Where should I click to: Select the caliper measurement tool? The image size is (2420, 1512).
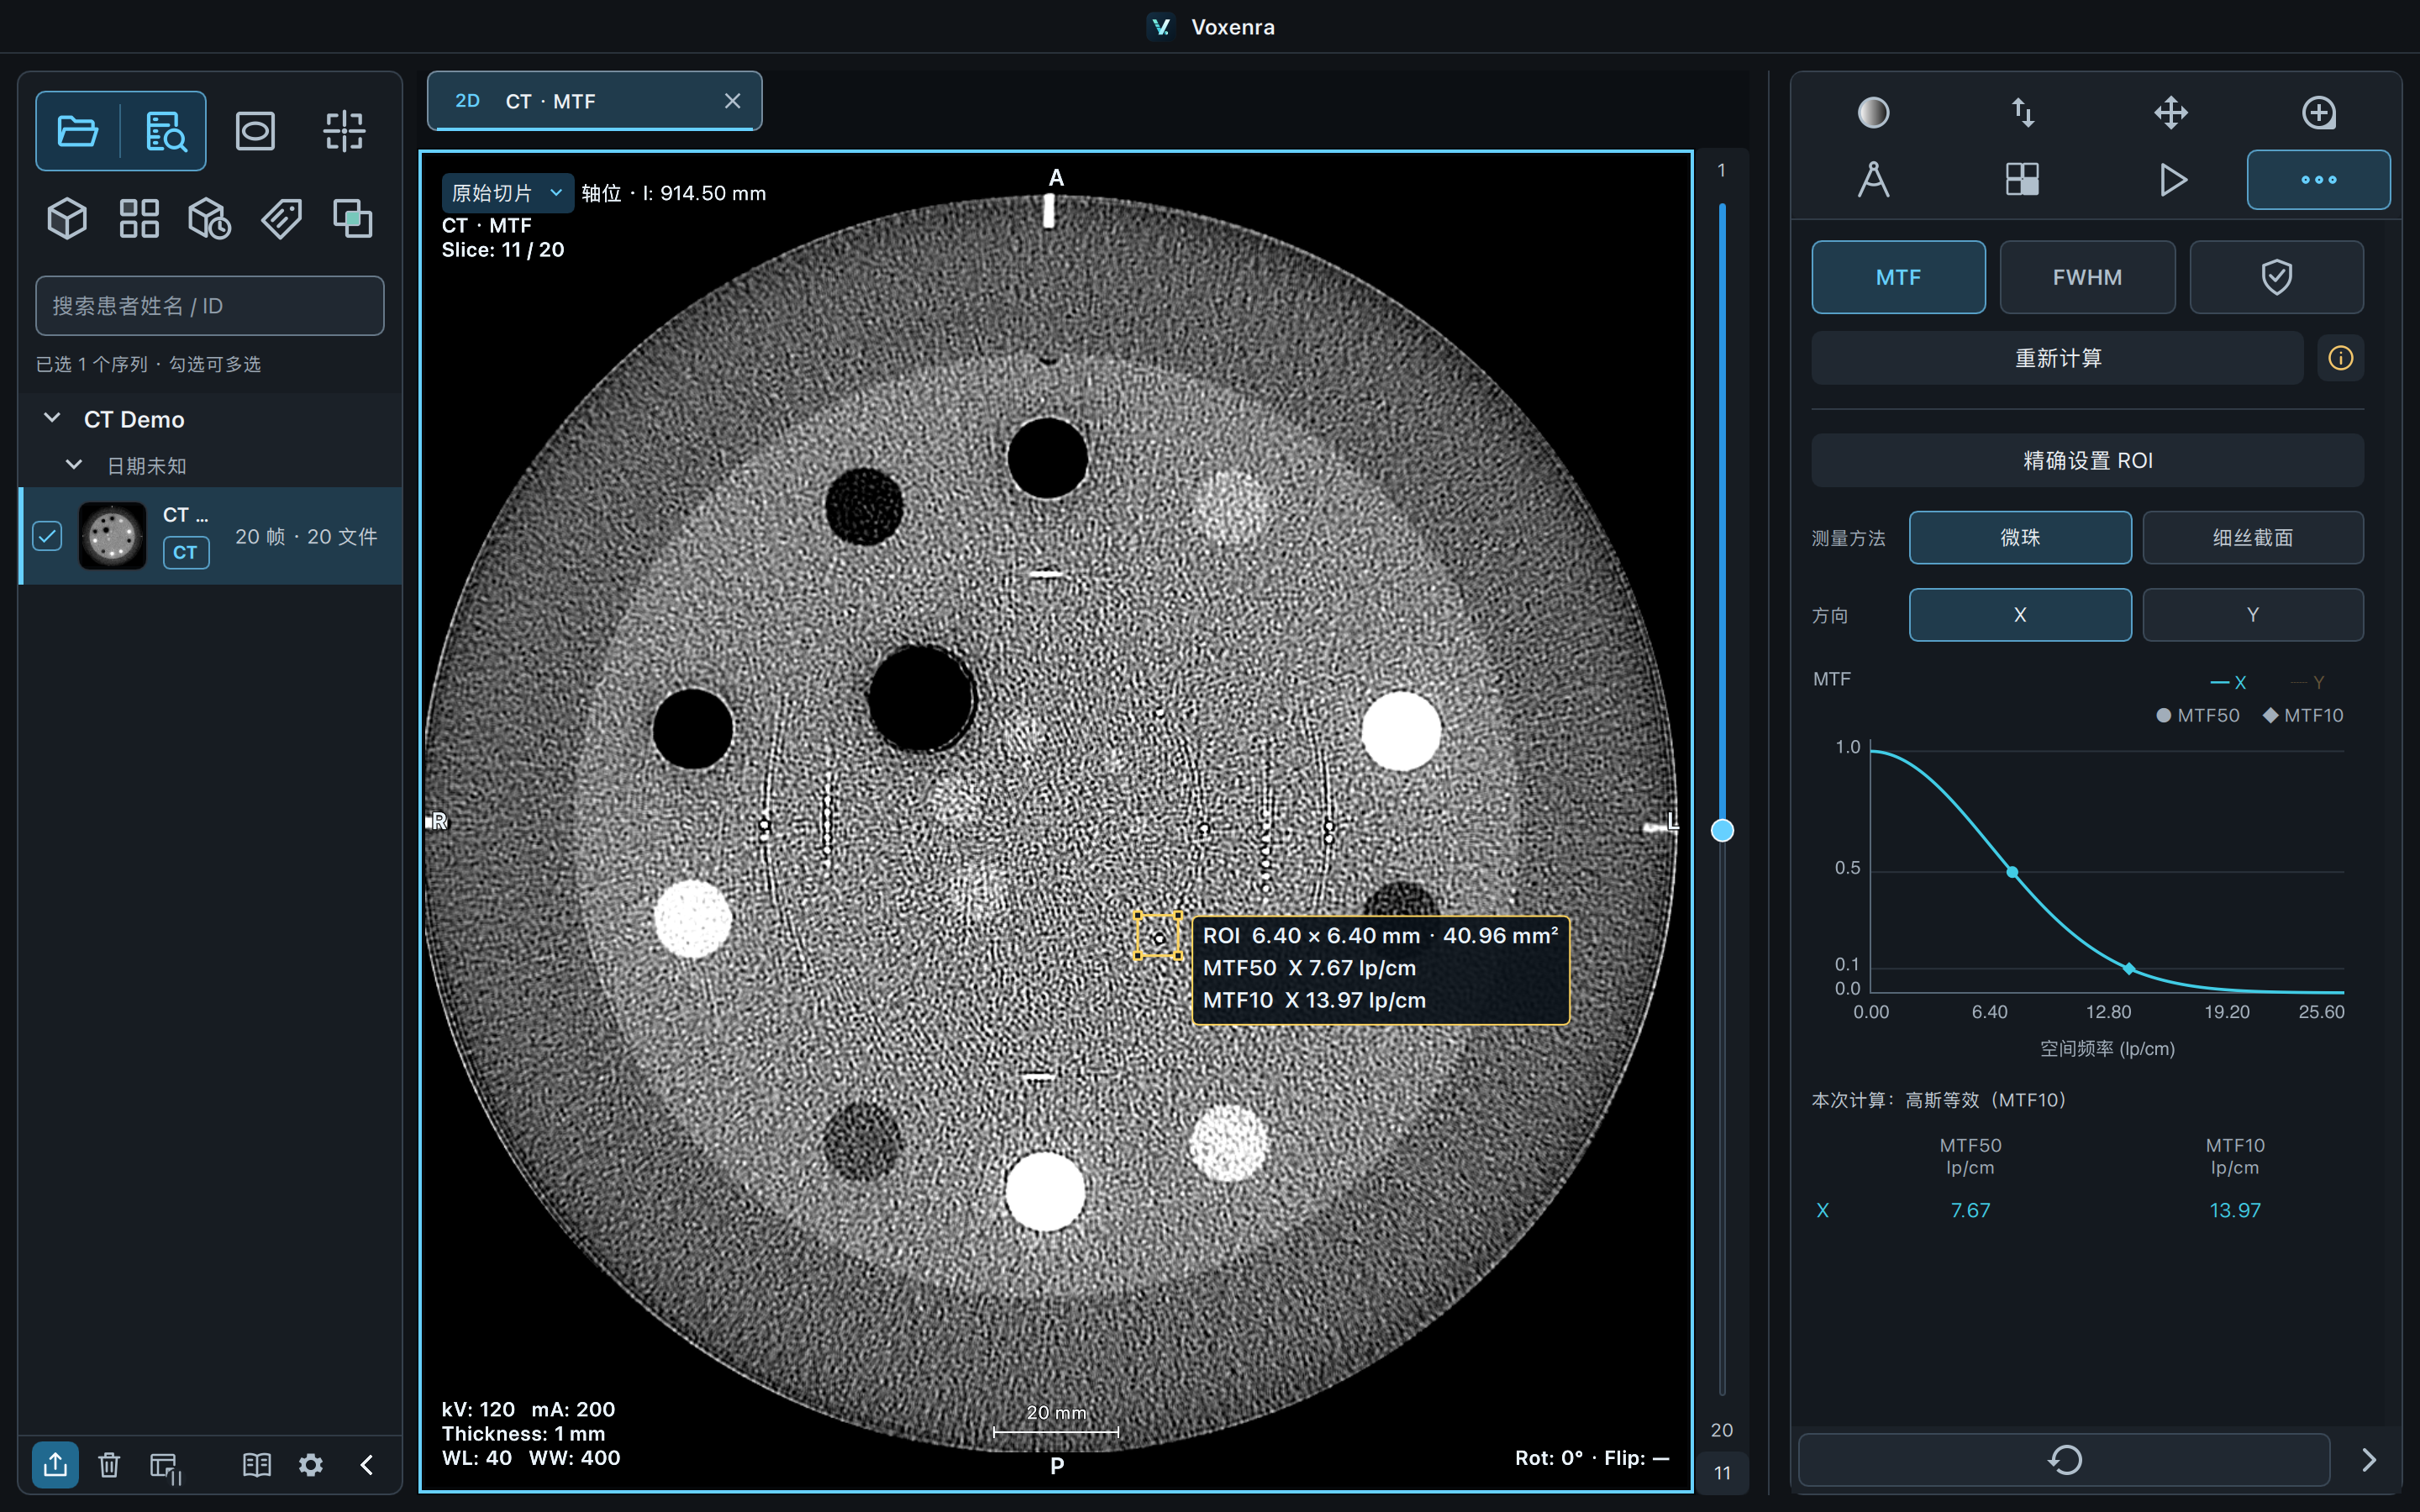1873,180
